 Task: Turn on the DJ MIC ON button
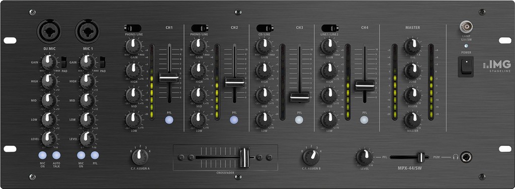pyautogui.click(x=42, y=155)
